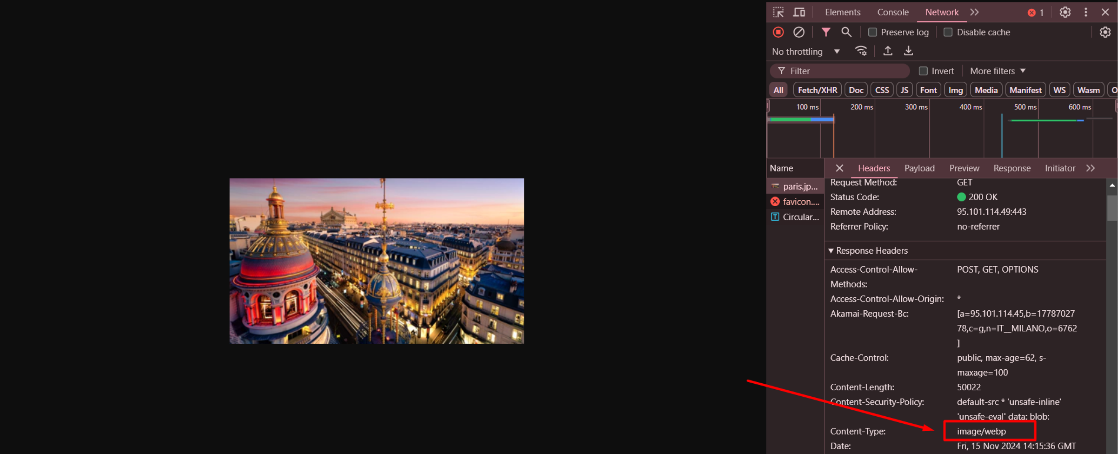This screenshot has height=454, width=1118.
Task: Open the Payload tab
Action: pyautogui.click(x=920, y=168)
